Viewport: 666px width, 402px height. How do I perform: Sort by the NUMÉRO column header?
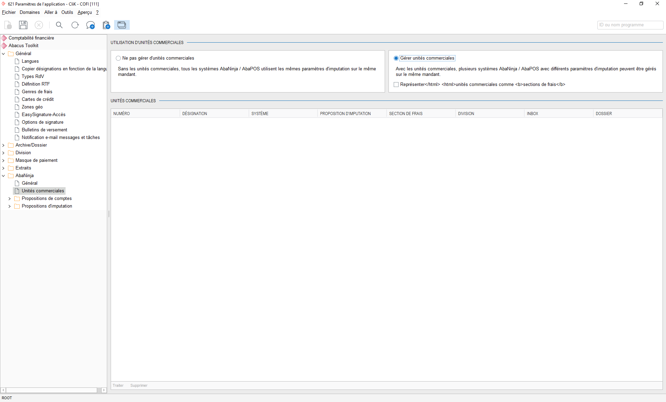point(145,114)
